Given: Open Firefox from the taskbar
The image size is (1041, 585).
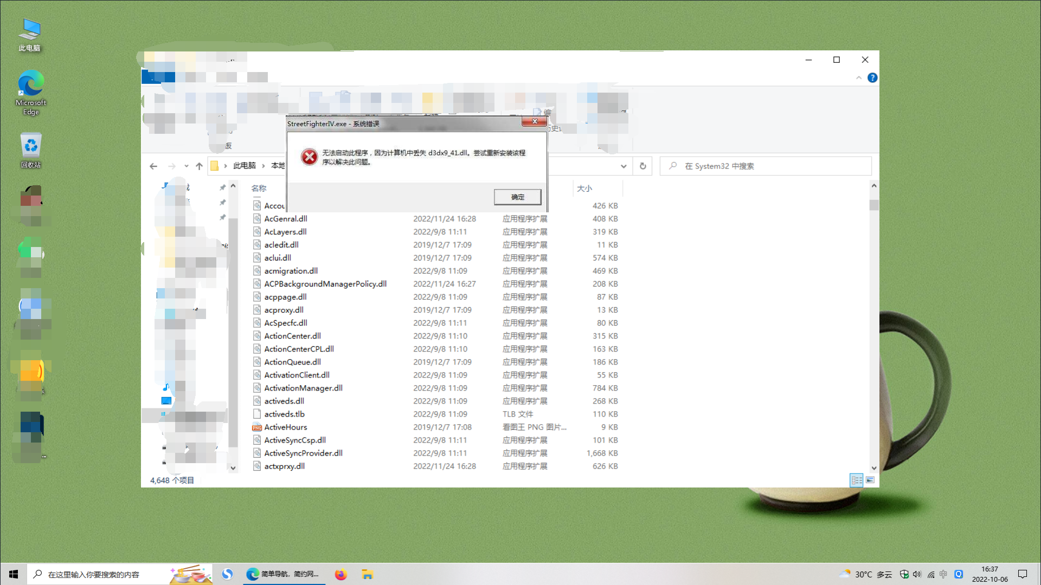Looking at the screenshot, I should tap(340, 574).
